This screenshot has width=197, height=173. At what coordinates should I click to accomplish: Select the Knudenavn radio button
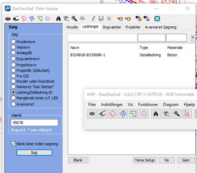[x=13, y=42]
